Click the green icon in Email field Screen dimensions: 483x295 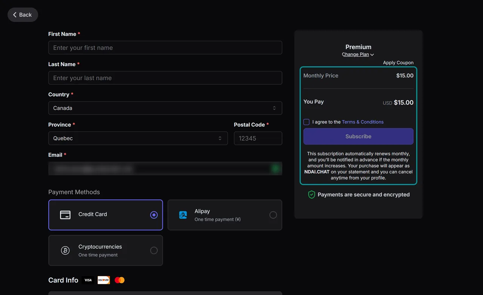click(x=276, y=168)
